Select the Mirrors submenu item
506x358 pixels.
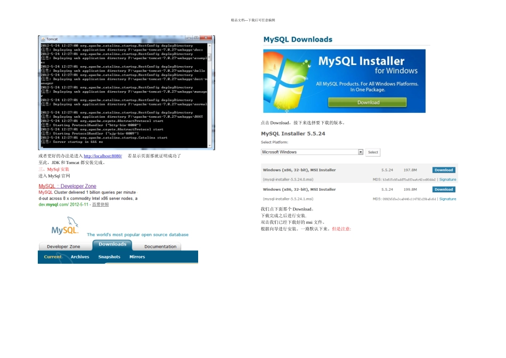point(137,257)
